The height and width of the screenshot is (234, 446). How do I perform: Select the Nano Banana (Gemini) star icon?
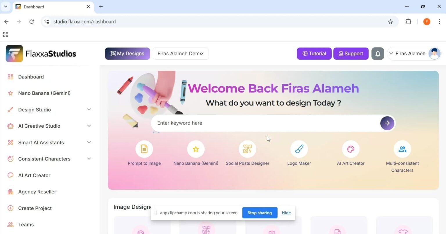pyautogui.click(x=196, y=149)
